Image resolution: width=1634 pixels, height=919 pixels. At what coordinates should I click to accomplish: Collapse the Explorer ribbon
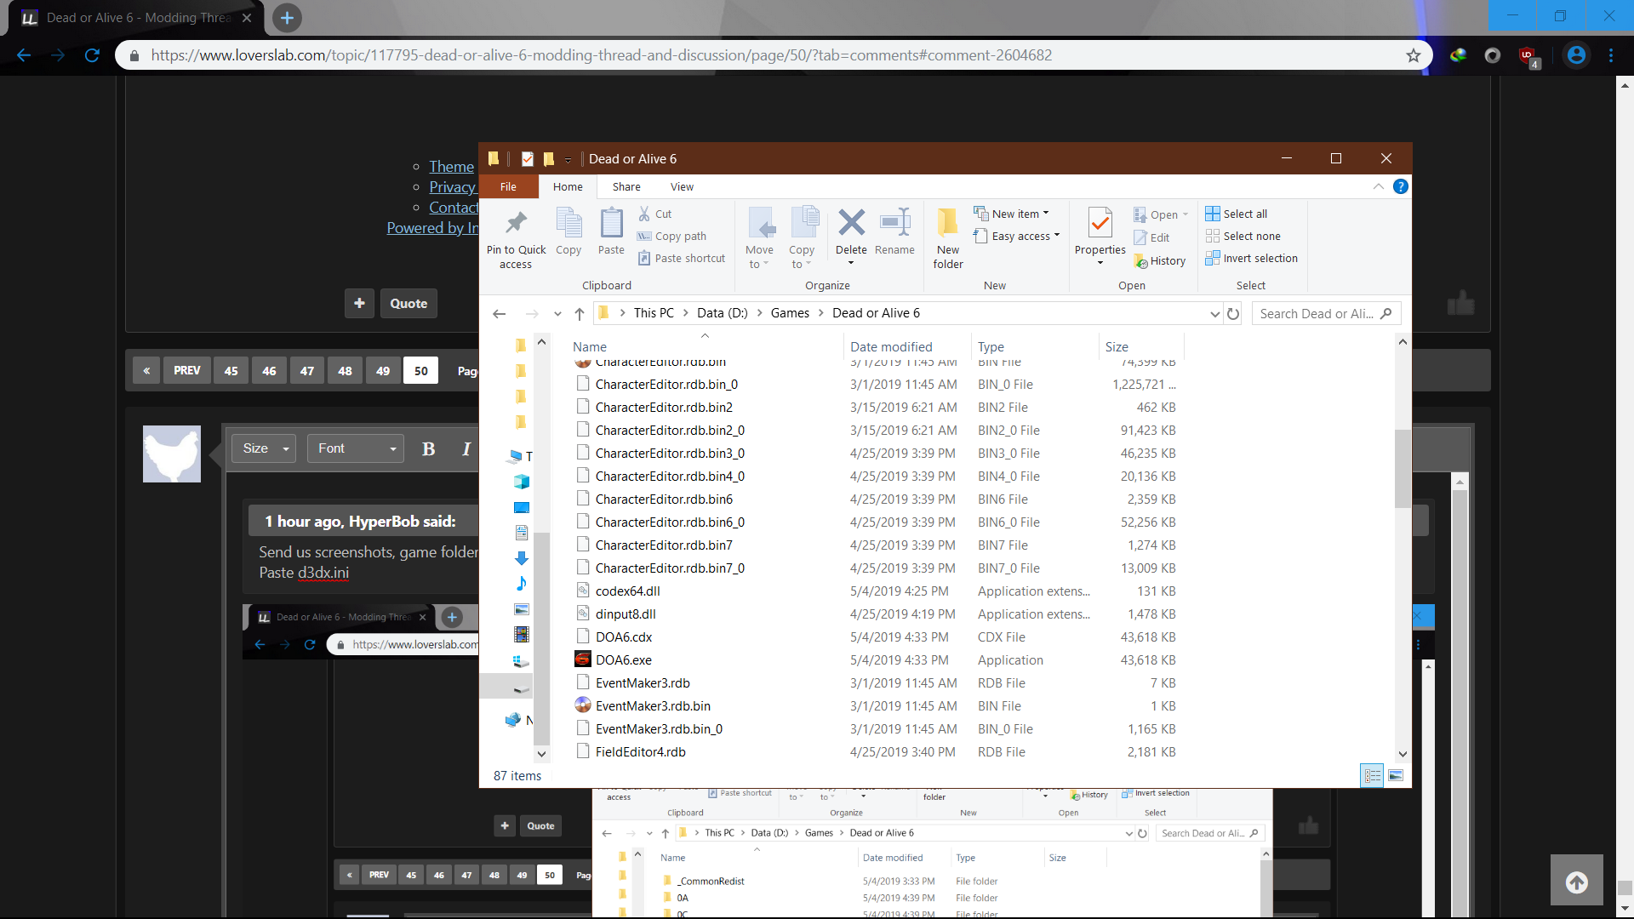[1378, 186]
